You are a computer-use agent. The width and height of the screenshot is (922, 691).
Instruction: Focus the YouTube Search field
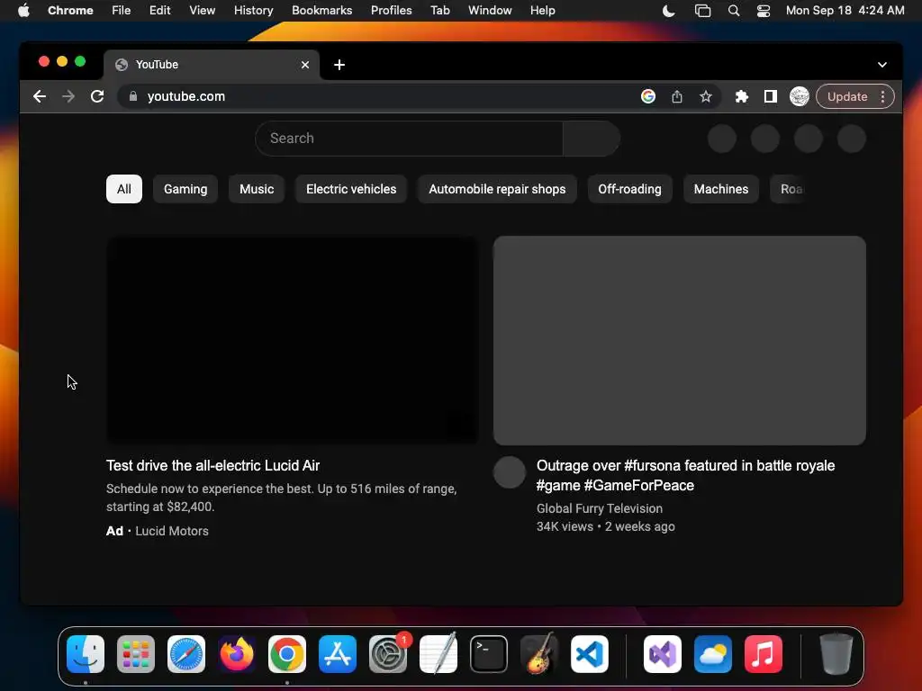410,139
